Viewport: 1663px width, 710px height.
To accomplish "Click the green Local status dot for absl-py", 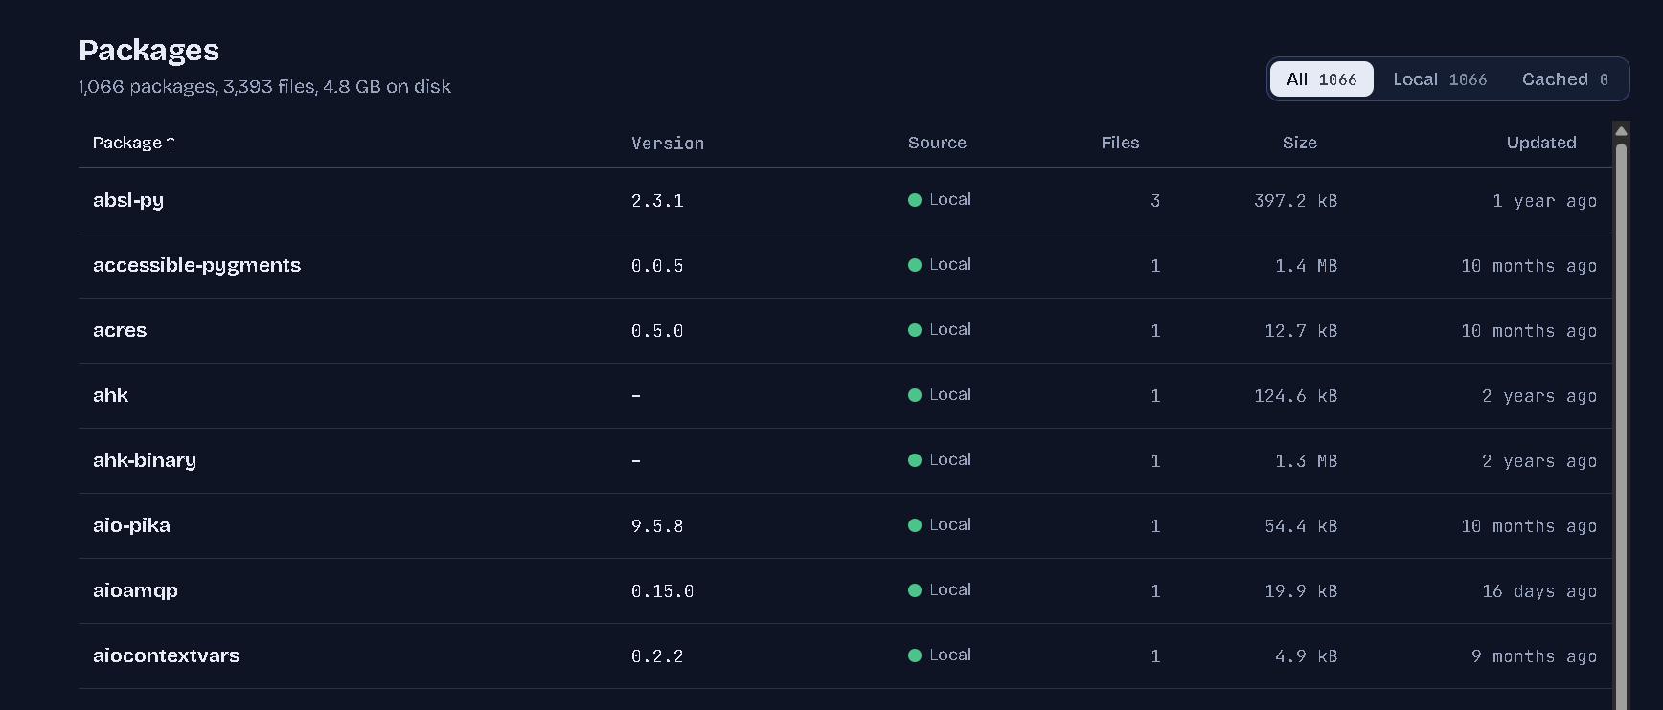I will [x=915, y=200].
